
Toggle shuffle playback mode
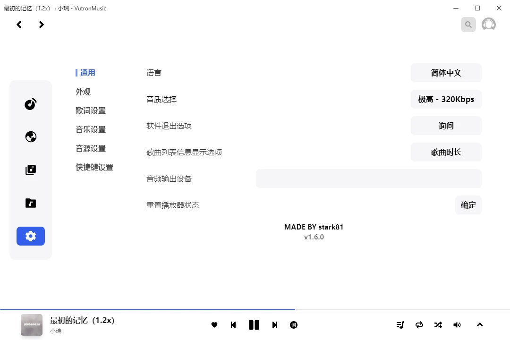click(x=438, y=325)
